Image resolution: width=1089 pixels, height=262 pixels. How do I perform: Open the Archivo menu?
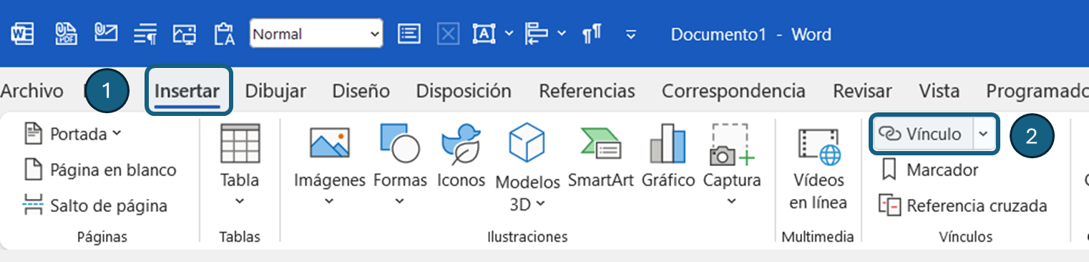tap(31, 91)
